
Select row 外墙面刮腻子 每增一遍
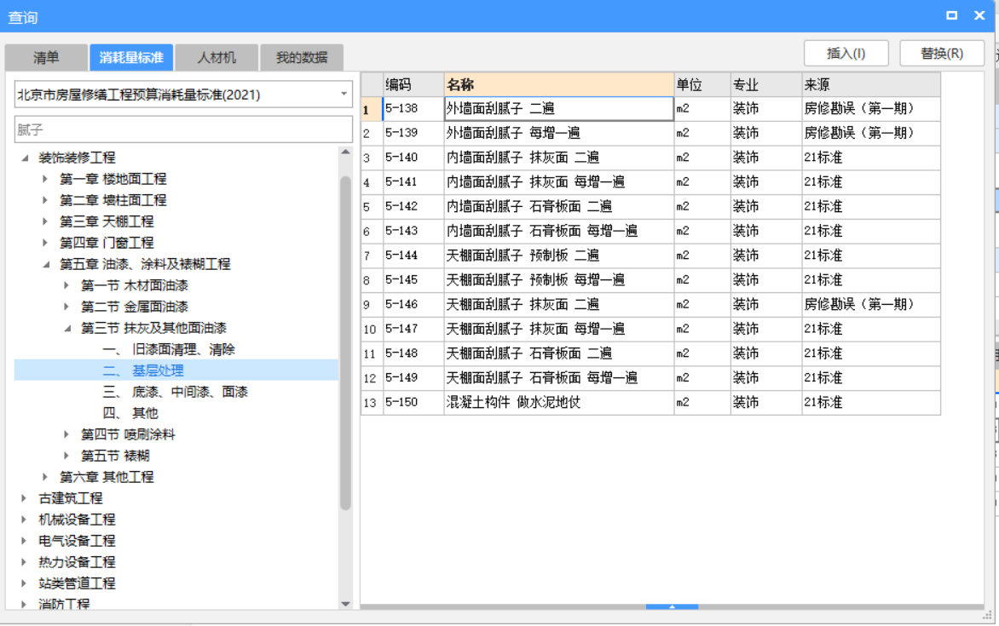click(650, 133)
